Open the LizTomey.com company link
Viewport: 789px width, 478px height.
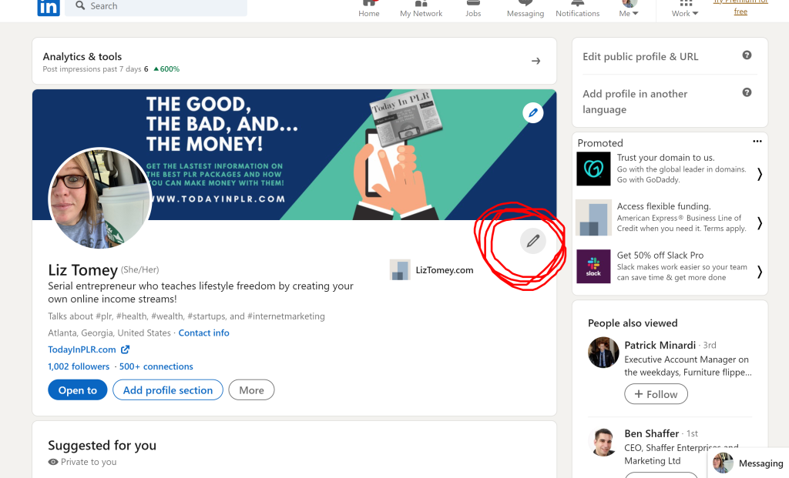tap(445, 270)
